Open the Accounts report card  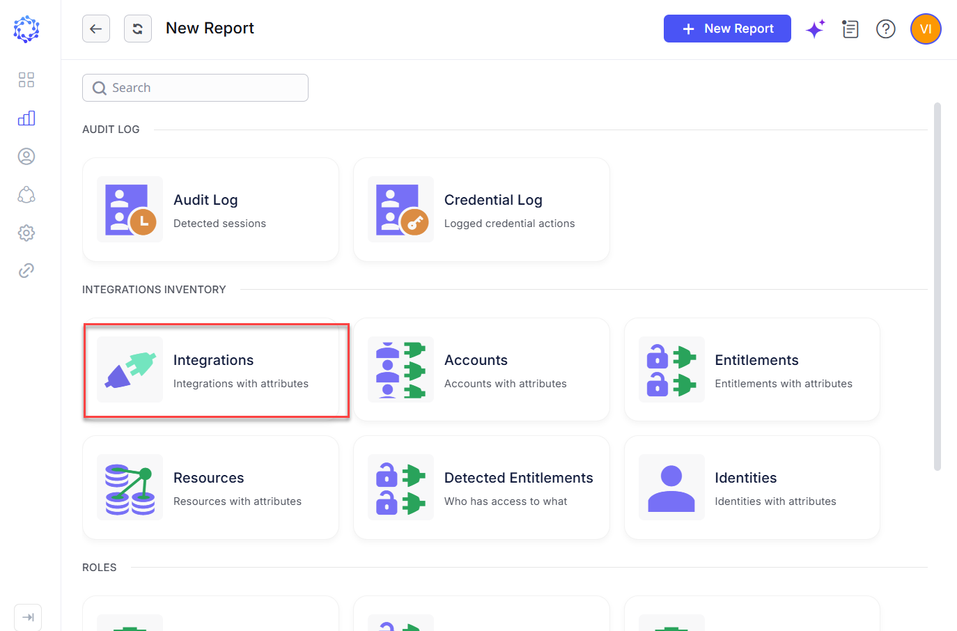[x=481, y=370]
